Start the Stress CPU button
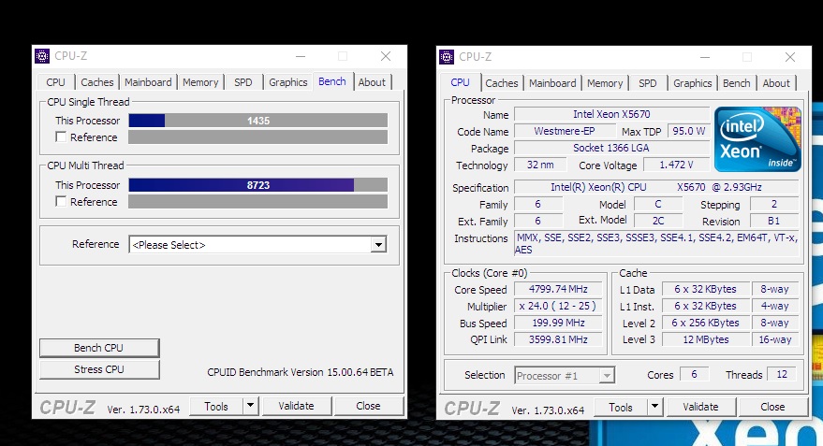 coord(99,369)
